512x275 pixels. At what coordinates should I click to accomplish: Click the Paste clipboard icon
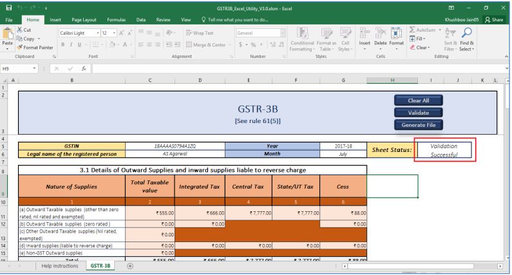coord(7,34)
